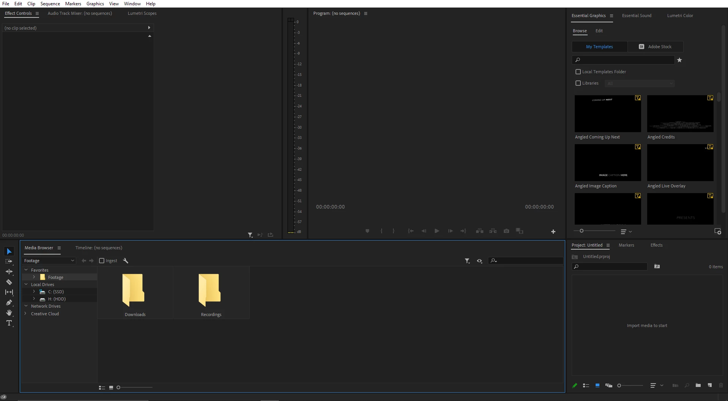Open the Graphics menu
The image size is (728, 401).
95,4
